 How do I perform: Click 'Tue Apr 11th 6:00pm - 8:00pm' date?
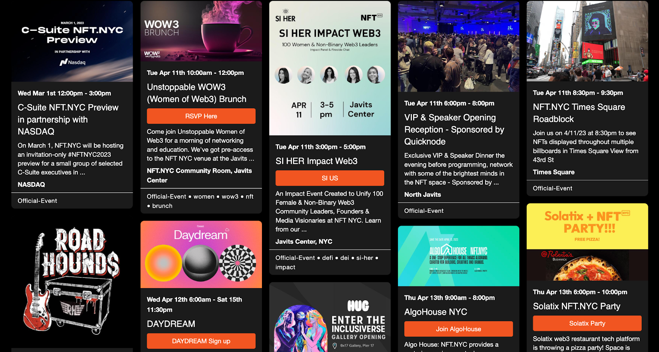(x=449, y=103)
